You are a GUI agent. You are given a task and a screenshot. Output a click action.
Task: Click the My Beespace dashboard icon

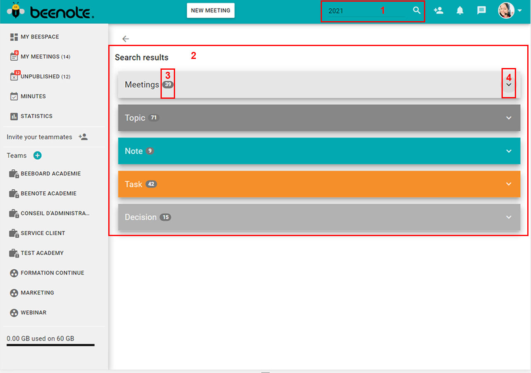coord(14,37)
